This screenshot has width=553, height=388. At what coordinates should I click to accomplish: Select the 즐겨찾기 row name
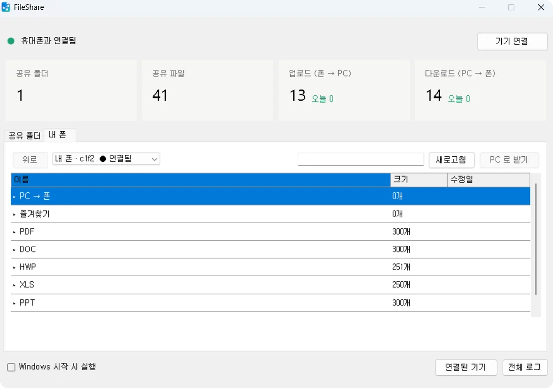pos(35,214)
